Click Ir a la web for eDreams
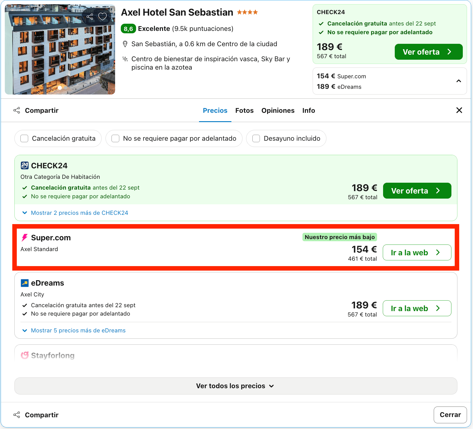Viewport: 473px width, 429px height. pyautogui.click(x=417, y=308)
